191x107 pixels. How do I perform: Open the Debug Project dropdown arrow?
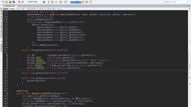point(63,2)
